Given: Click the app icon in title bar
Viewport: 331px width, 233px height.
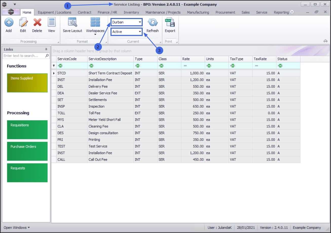Looking at the screenshot, I should pyautogui.click(x=4, y=4).
